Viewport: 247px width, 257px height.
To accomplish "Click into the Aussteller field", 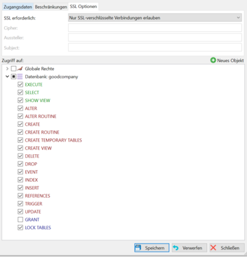I will tap(155, 37).
